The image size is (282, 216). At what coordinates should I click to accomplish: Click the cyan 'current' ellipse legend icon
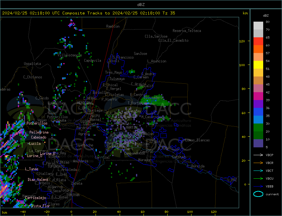[x=258, y=194]
